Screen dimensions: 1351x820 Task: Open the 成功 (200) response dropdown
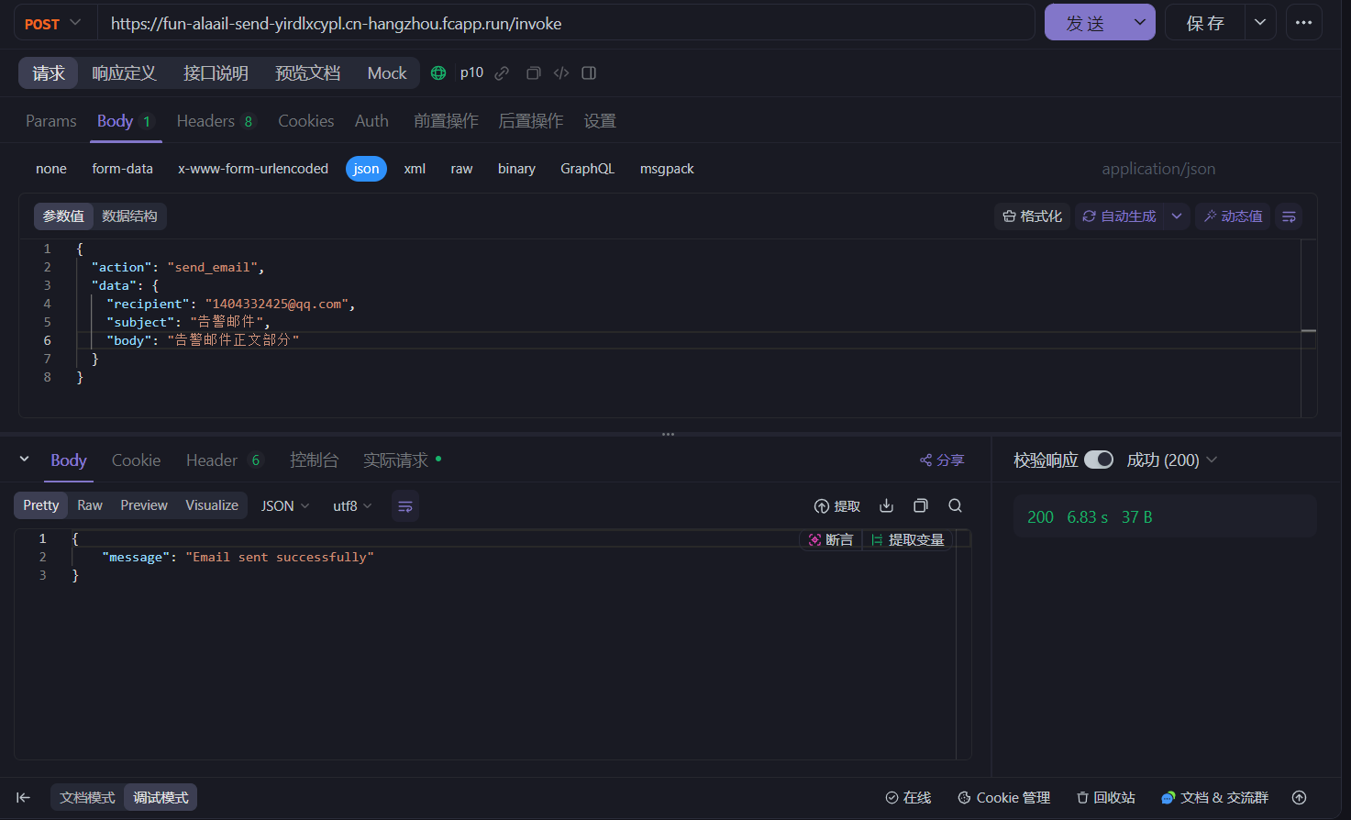pyautogui.click(x=1171, y=460)
